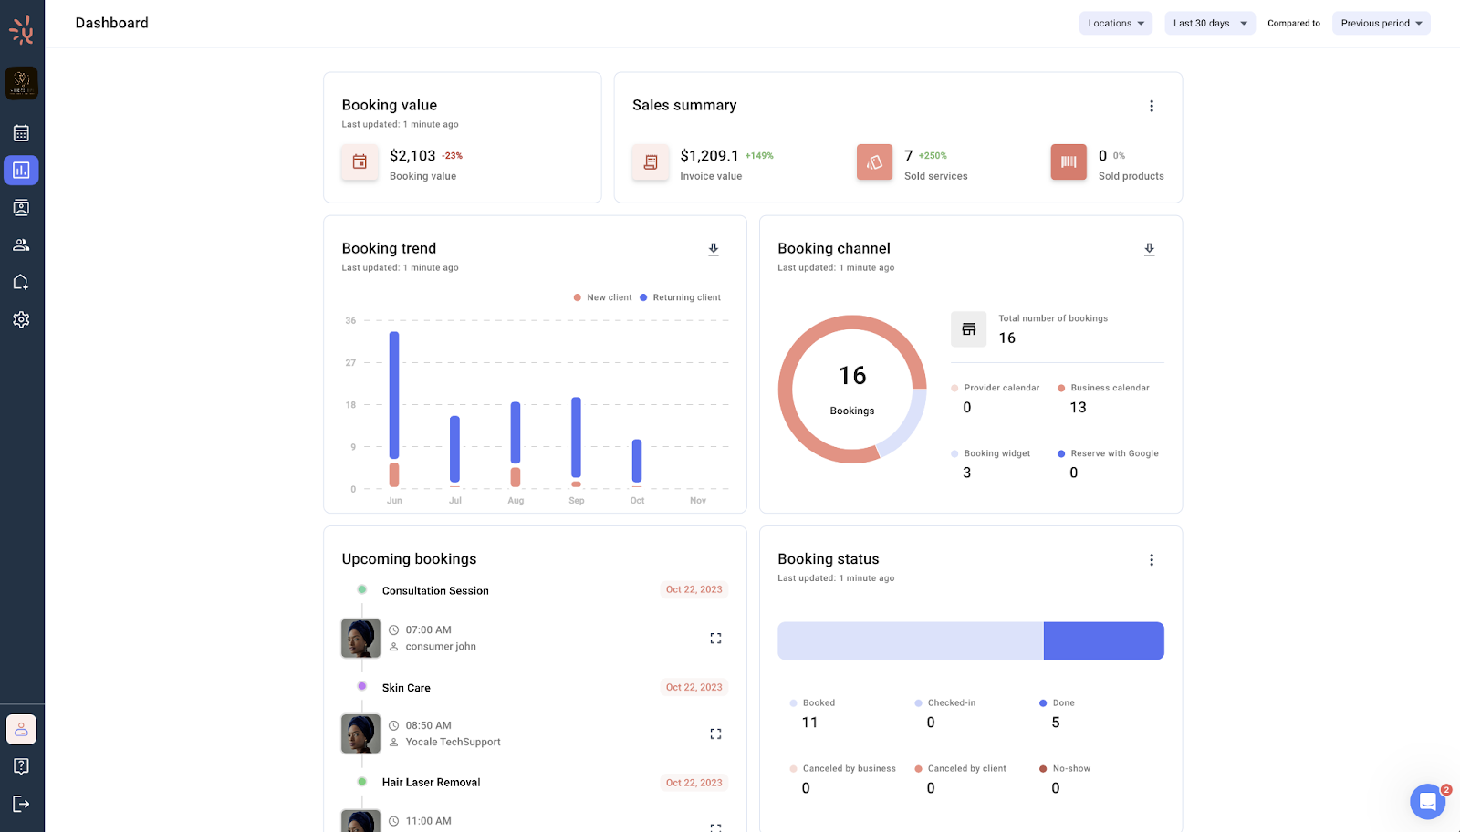Open the Previous period comparison dropdown

point(1381,23)
